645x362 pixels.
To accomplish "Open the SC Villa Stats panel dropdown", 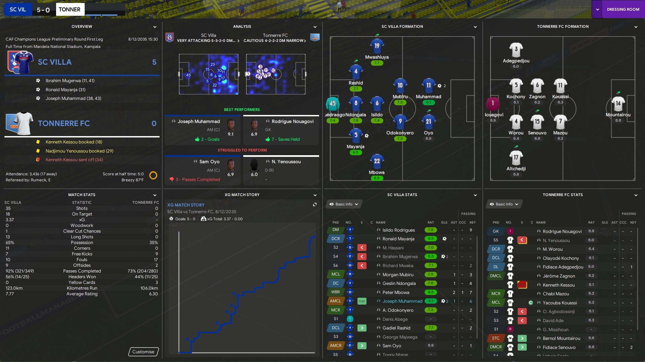I will pyautogui.click(x=475, y=195).
